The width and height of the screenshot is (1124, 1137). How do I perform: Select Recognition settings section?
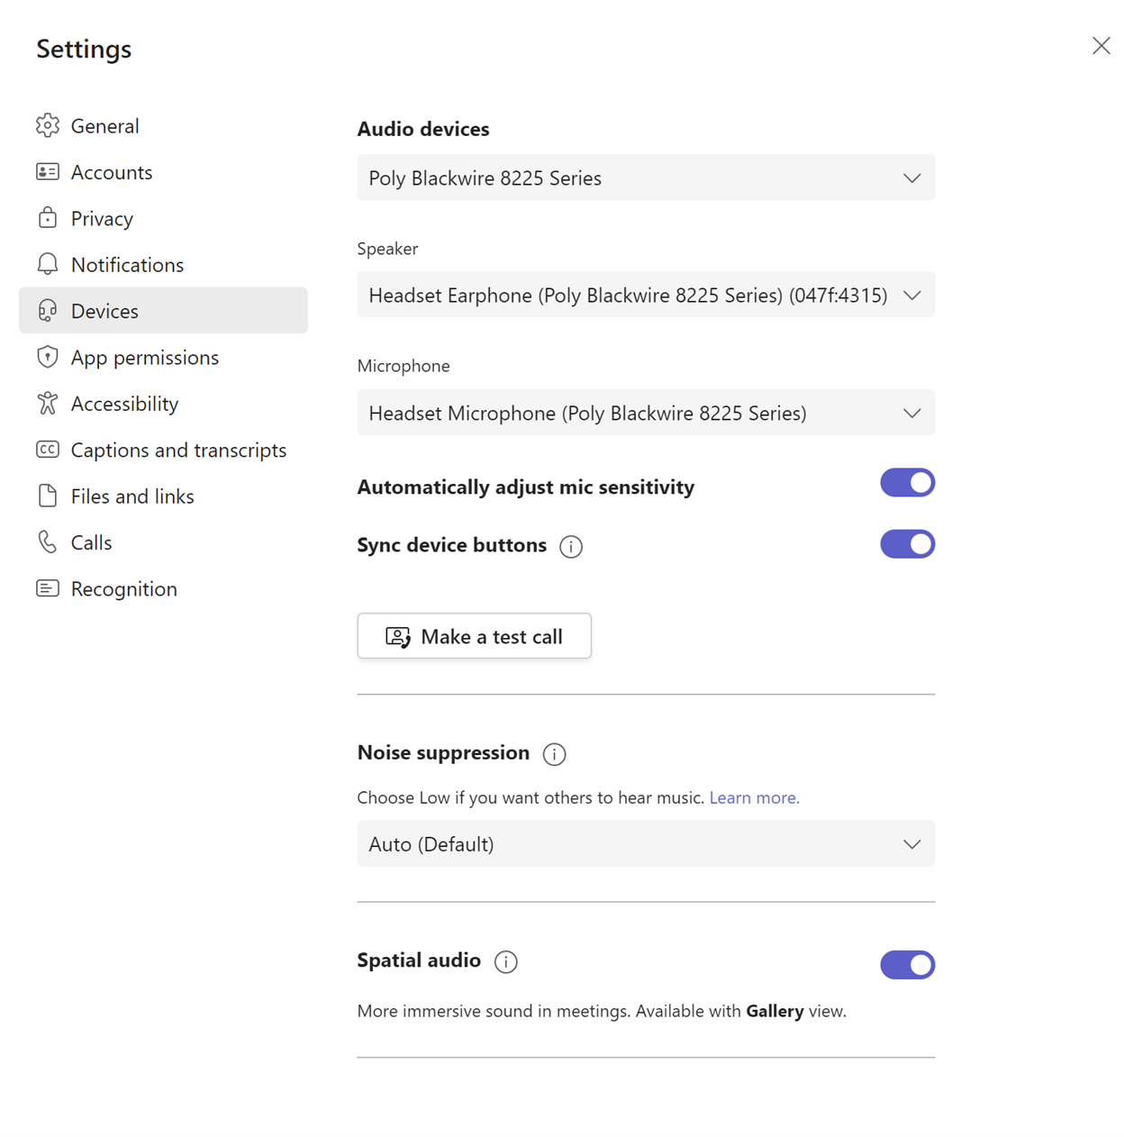163,588
